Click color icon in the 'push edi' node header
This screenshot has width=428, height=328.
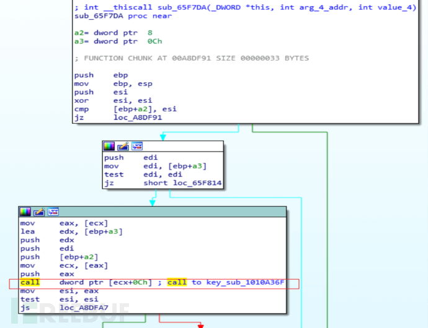[x=109, y=147]
